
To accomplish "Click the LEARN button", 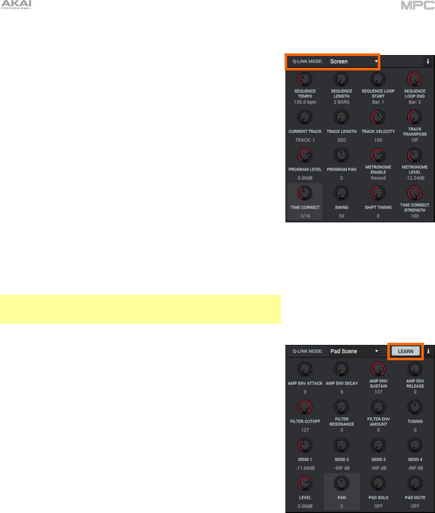I will (406, 352).
